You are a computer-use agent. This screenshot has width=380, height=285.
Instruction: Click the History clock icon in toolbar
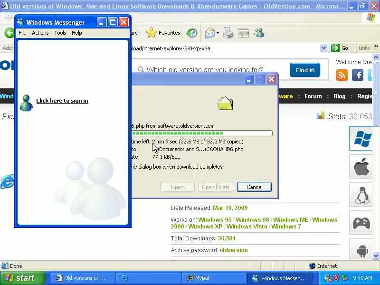click(192, 33)
